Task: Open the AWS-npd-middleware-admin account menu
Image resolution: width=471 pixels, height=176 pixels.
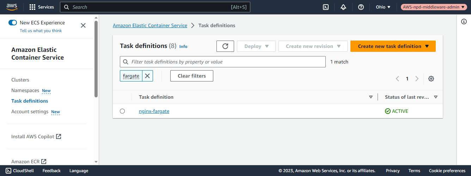Action: (434, 7)
